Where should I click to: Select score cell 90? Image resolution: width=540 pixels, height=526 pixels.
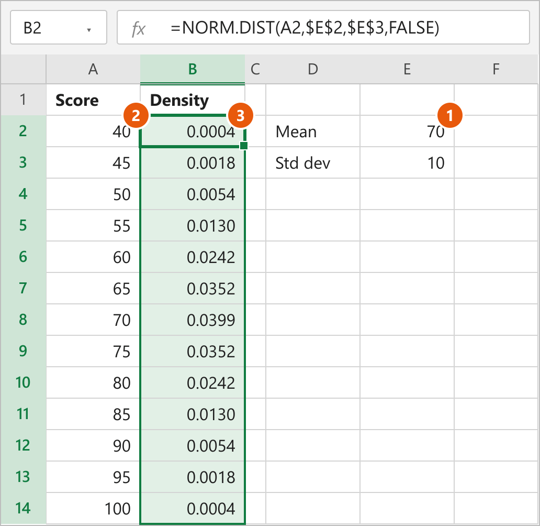tap(93, 445)
